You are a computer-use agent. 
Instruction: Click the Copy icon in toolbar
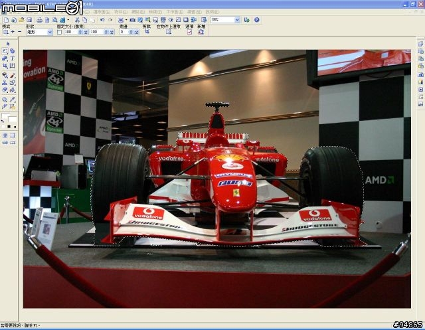point(85,20)
